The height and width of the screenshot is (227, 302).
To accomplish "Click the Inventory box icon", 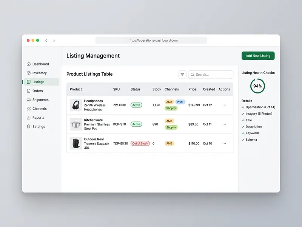I will [x=29, y=73].
